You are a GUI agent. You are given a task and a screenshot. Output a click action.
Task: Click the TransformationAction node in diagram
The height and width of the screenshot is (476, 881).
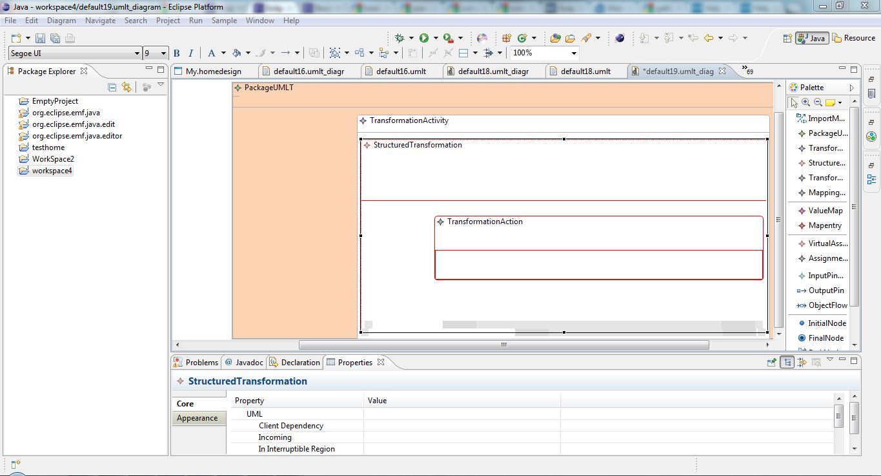point(599,247)
